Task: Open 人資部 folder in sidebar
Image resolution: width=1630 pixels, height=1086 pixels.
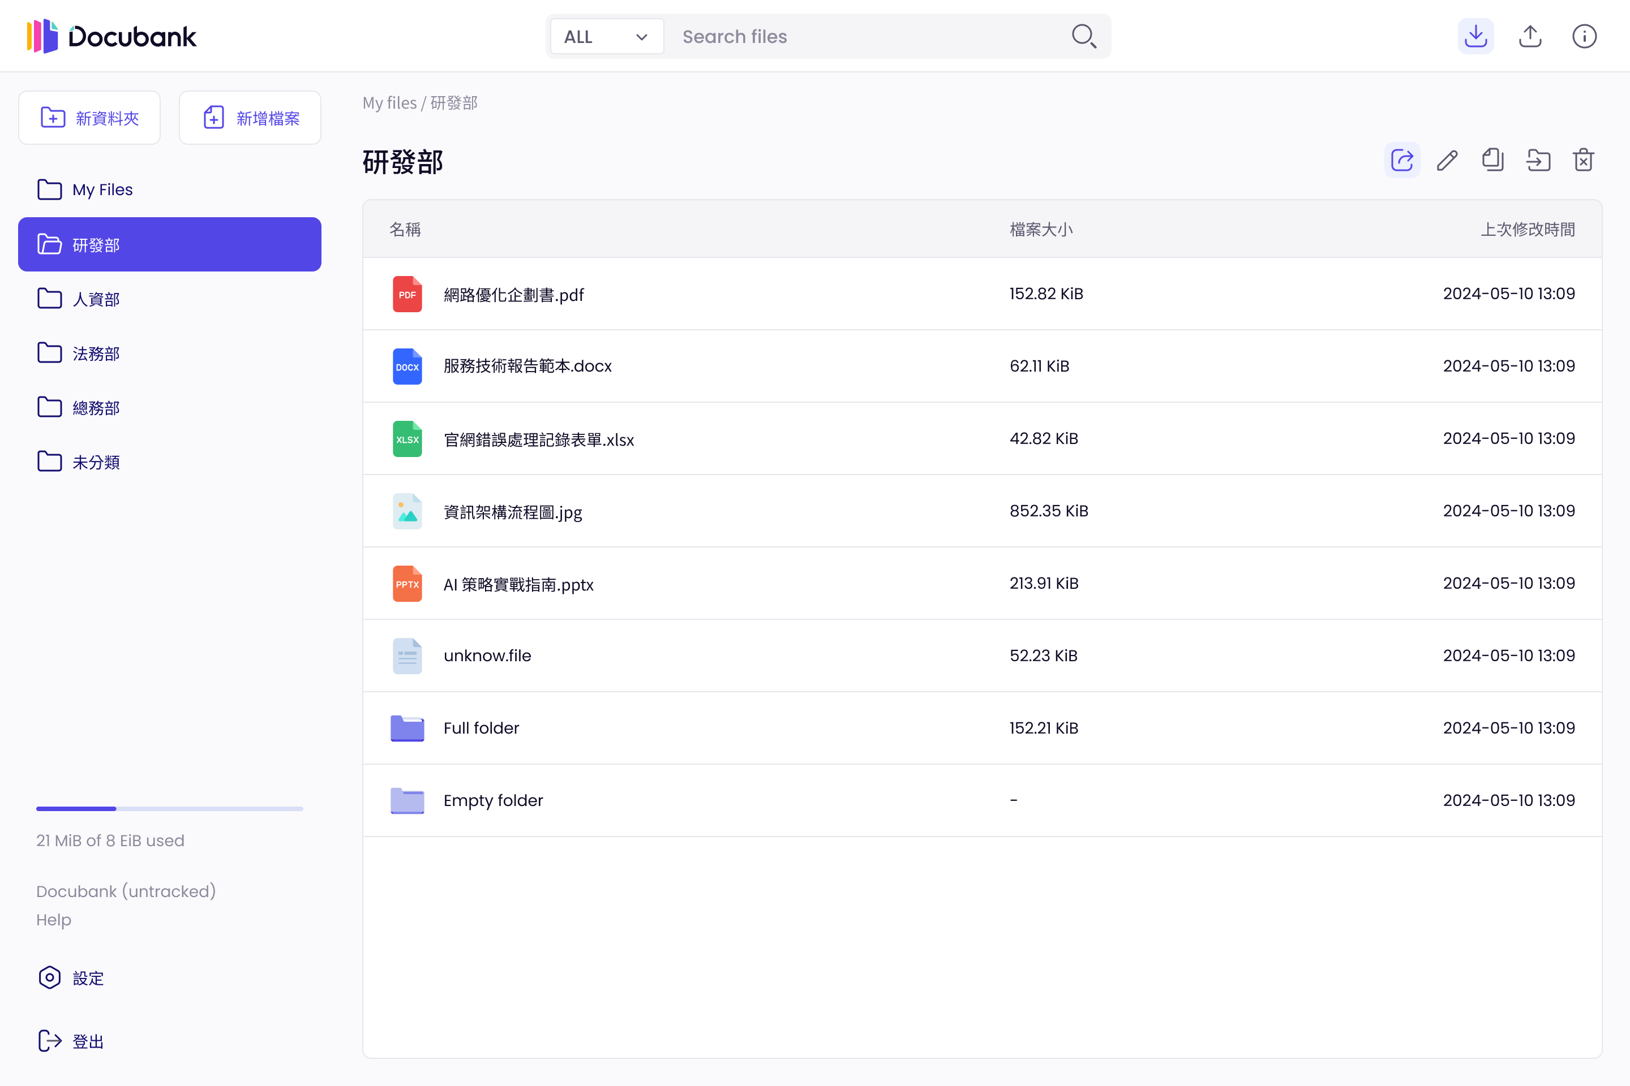Action: (170, 299)
